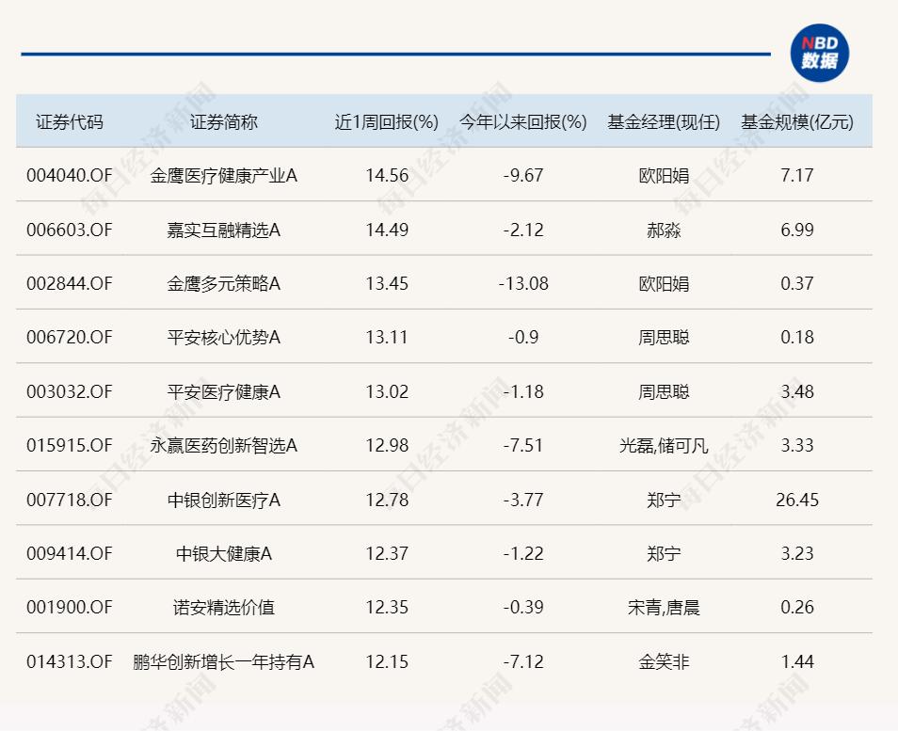Click fund code 003032.OF
Viewport: 898px width, 731px height.
tap(70, 391)
